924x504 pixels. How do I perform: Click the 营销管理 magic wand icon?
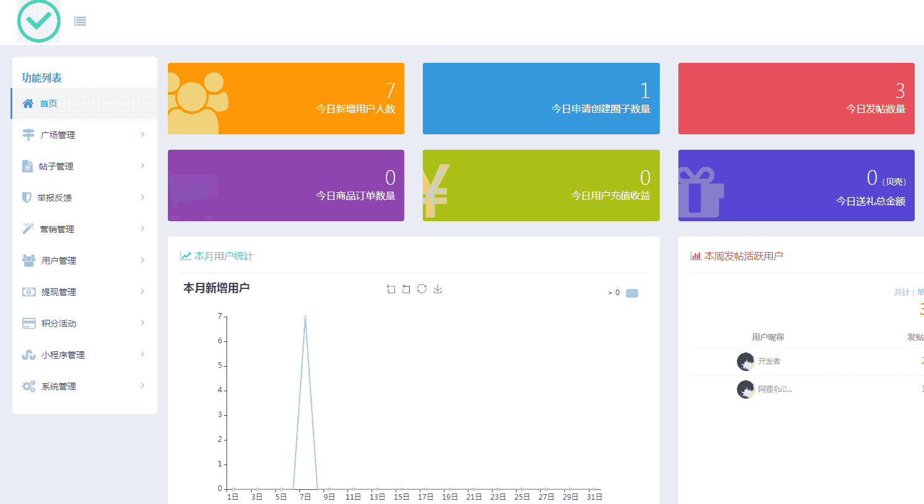click(28, 229)
